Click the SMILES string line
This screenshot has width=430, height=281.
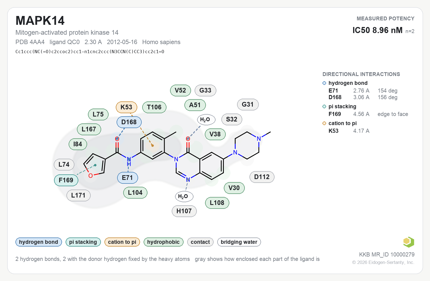pos(90,52)
